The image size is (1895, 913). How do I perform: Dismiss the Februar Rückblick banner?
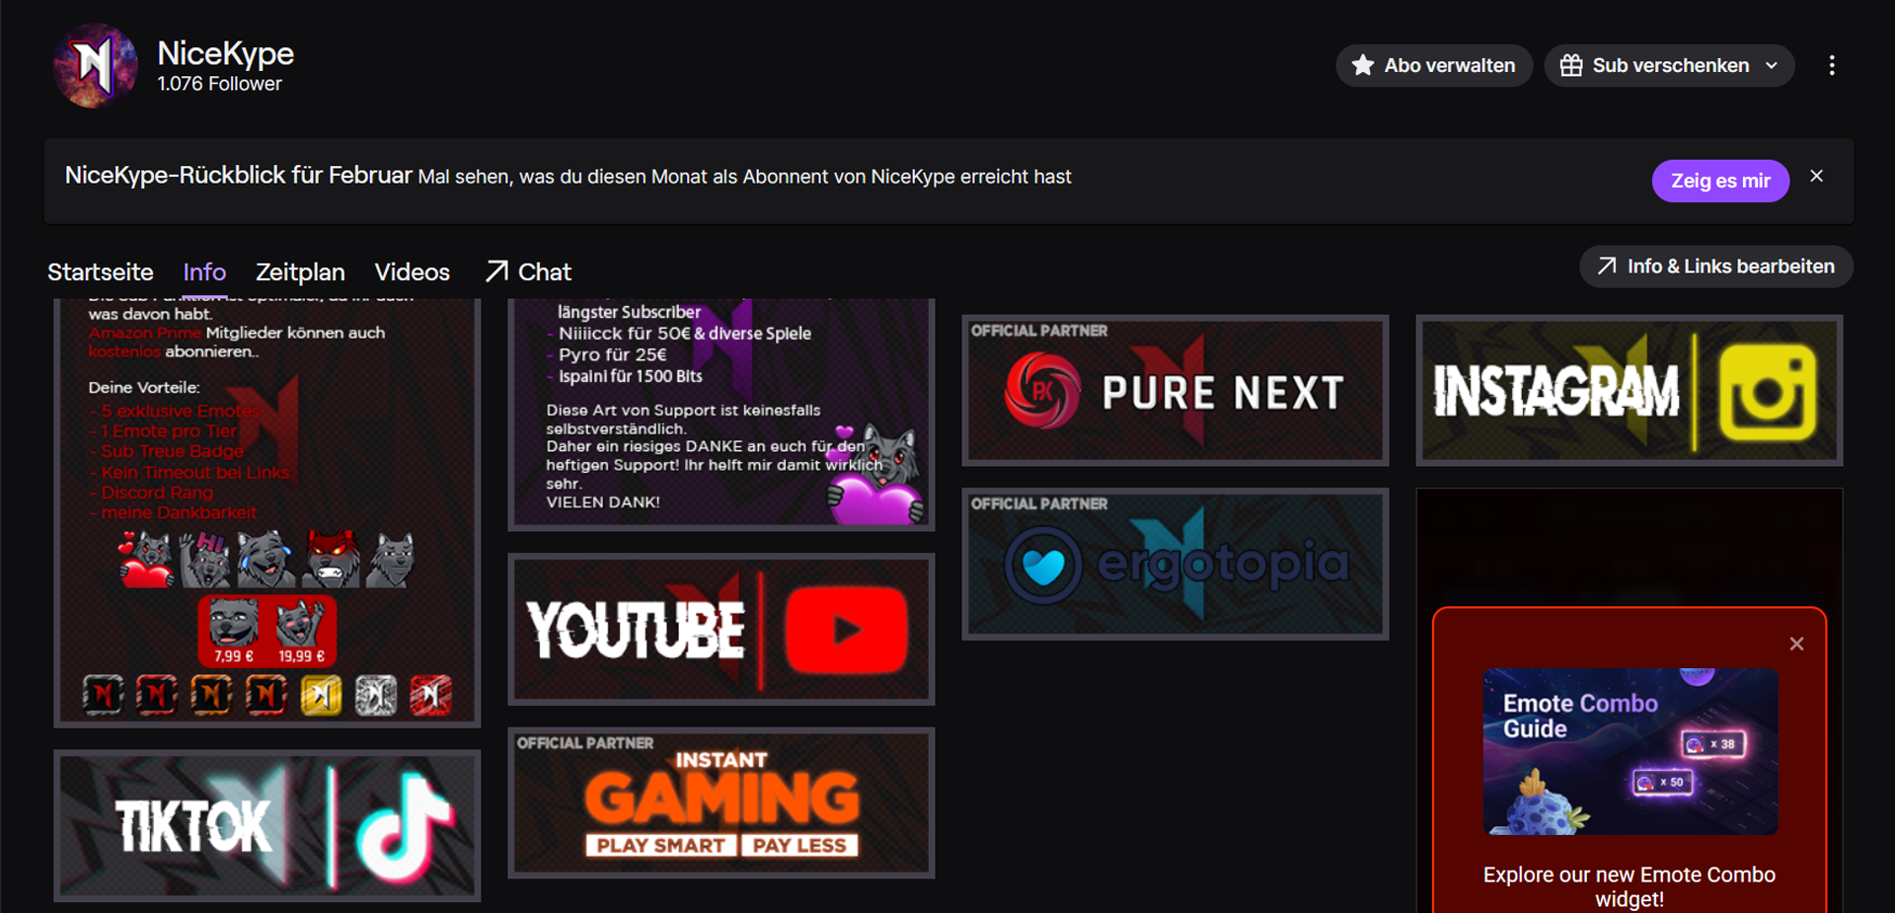click(x=1817, y=176)
